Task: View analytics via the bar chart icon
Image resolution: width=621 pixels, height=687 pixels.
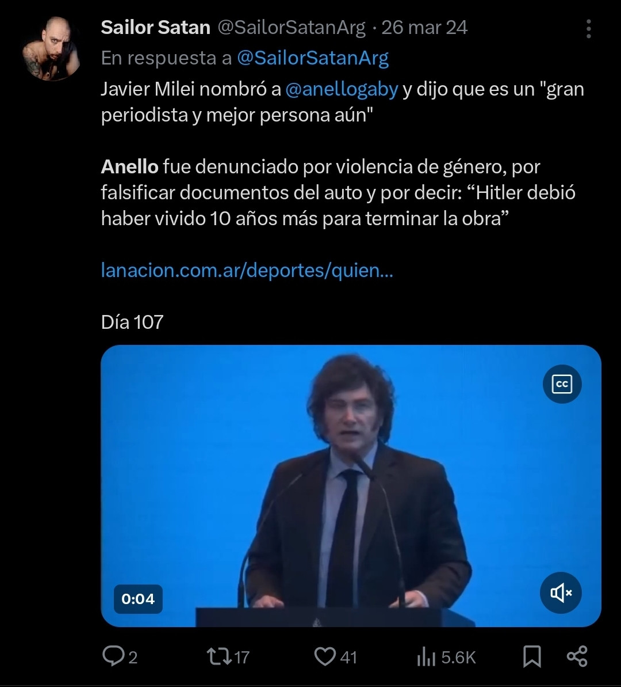Action: pyautogui.click(x=426, y=657)
